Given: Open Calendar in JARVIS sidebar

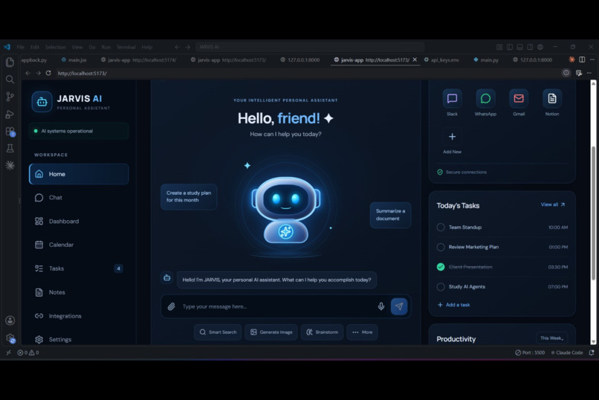Looking at the screenshot, I should click(x=79, y=245).
